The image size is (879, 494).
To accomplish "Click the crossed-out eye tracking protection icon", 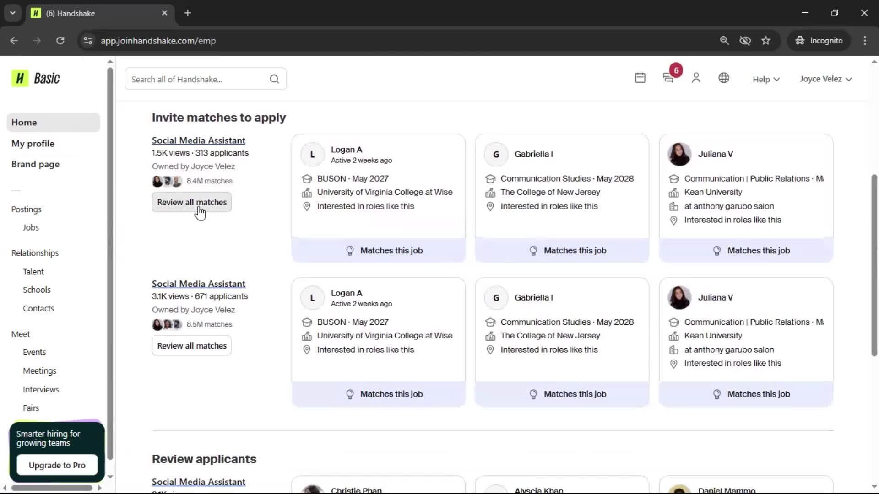I will 745,40.
